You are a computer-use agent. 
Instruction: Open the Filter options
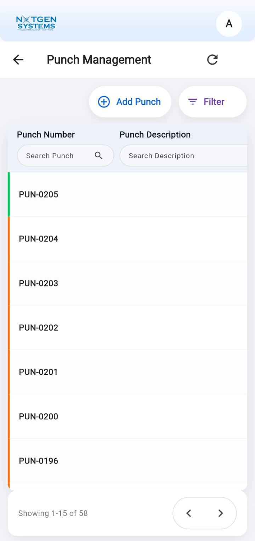coord(212,101)
